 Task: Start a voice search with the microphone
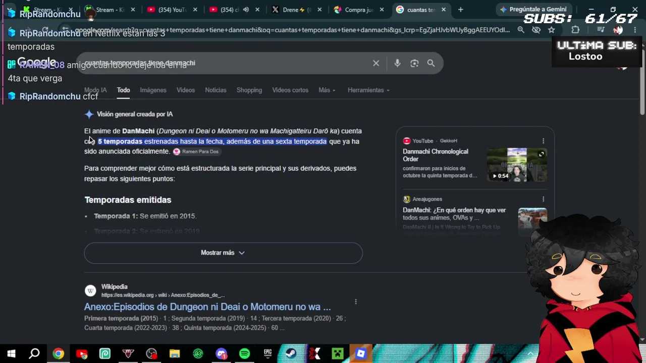pos(397,63)
